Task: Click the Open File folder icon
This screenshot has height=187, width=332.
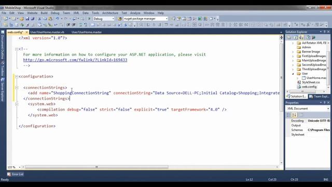Action: (22, 19)
